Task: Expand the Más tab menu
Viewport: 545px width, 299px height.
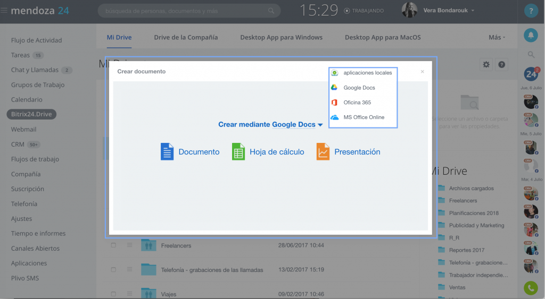Action: tap(497, 38)
